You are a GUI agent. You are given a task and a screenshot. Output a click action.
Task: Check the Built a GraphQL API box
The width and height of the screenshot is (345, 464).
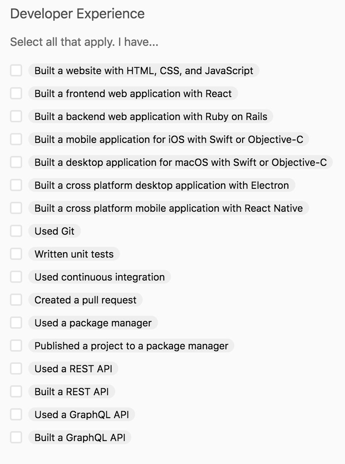16,438
